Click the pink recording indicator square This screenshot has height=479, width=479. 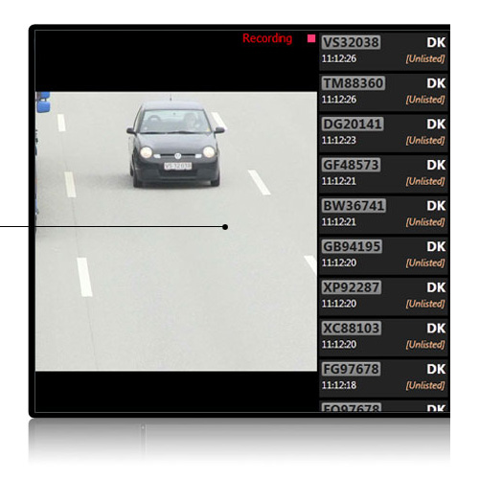(x=311, y=38)
